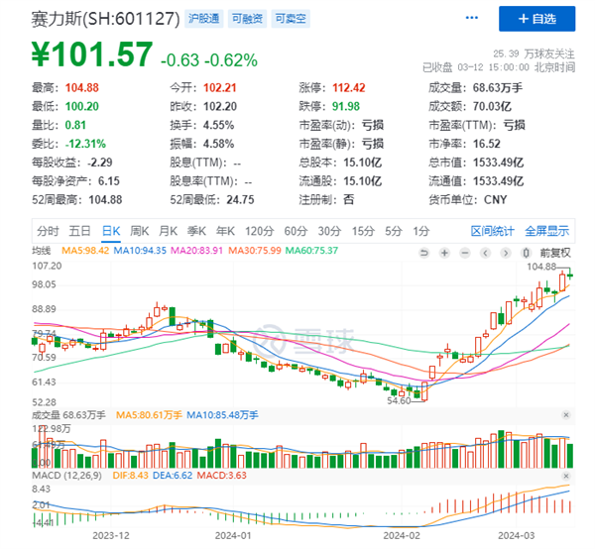Switch to the 60分 interval tab
This screenshot has width=595, height=549.
click(296, 231)
